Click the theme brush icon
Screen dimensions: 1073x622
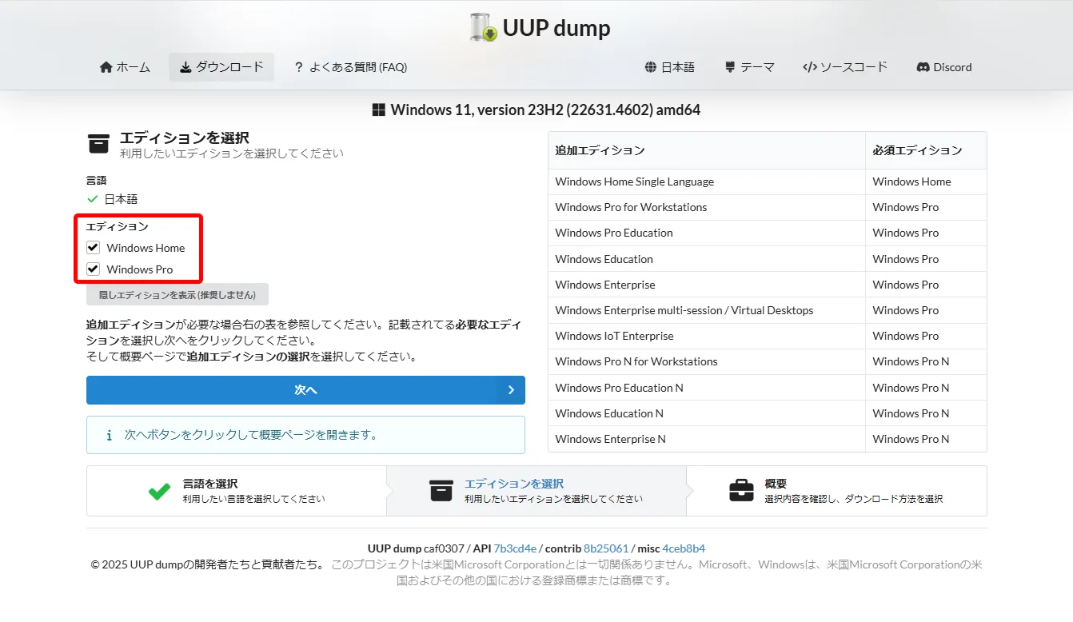tap(730, 67)
